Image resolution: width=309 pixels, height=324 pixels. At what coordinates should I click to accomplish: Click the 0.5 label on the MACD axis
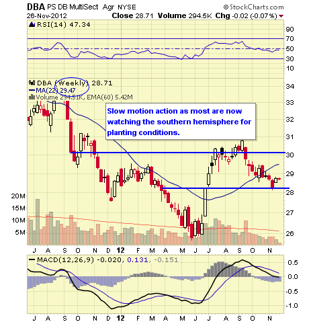293,262
